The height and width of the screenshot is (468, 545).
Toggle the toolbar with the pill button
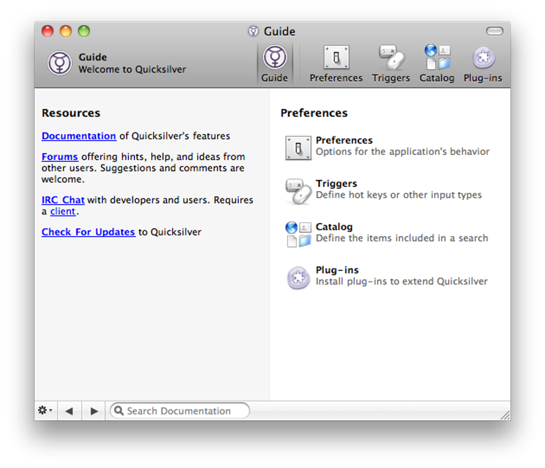[495, 32]
